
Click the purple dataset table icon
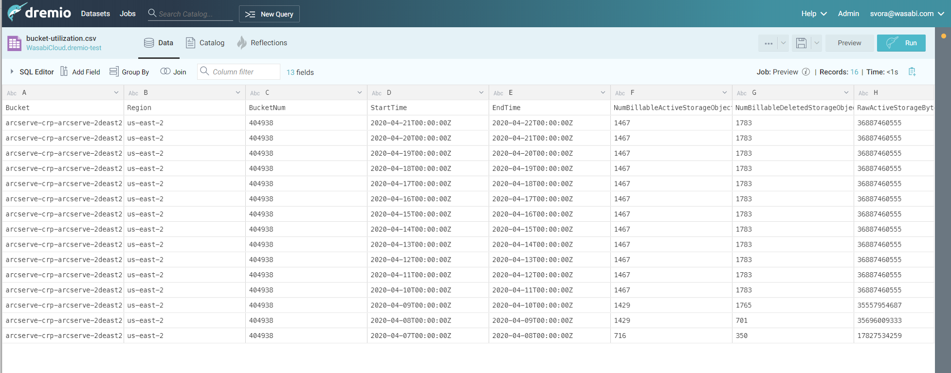[14, 43]
